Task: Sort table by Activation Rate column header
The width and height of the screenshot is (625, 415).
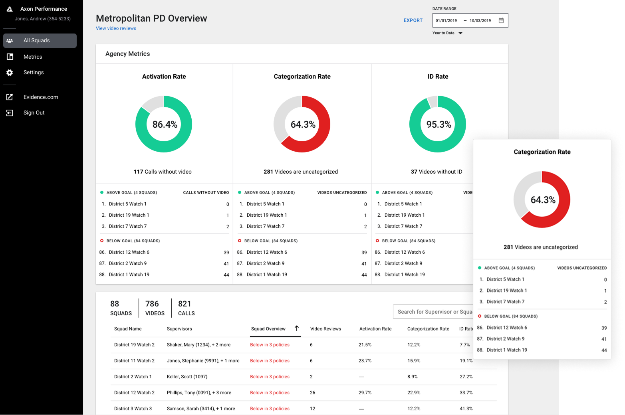Action: (375, 329)
